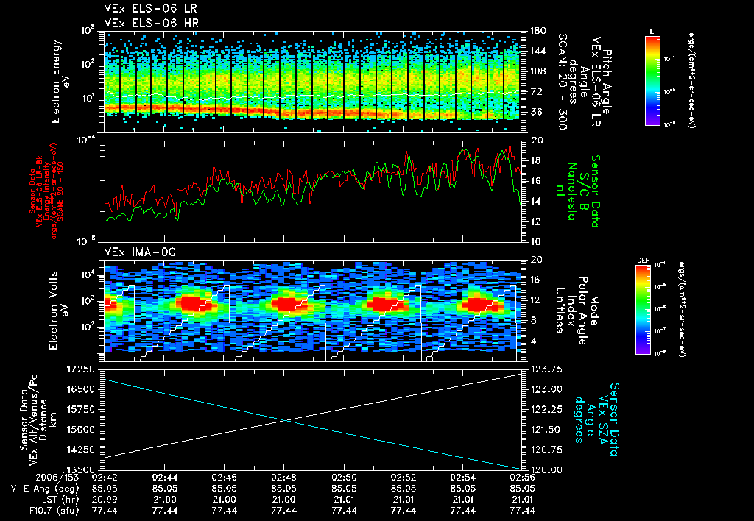The image size is (754, 521).
Task: Click the 180 pitch angle tick
Action: click(538, 31)
